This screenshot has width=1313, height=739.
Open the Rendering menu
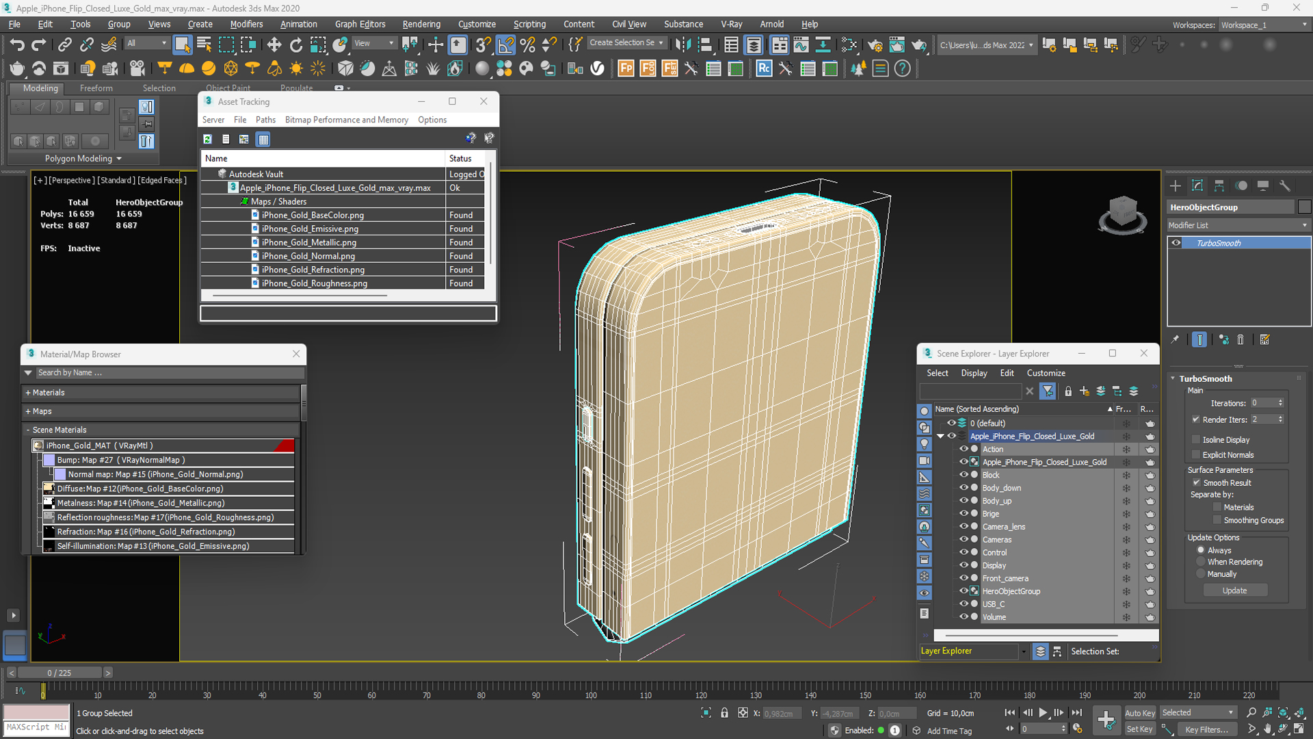tap(421, 24)
